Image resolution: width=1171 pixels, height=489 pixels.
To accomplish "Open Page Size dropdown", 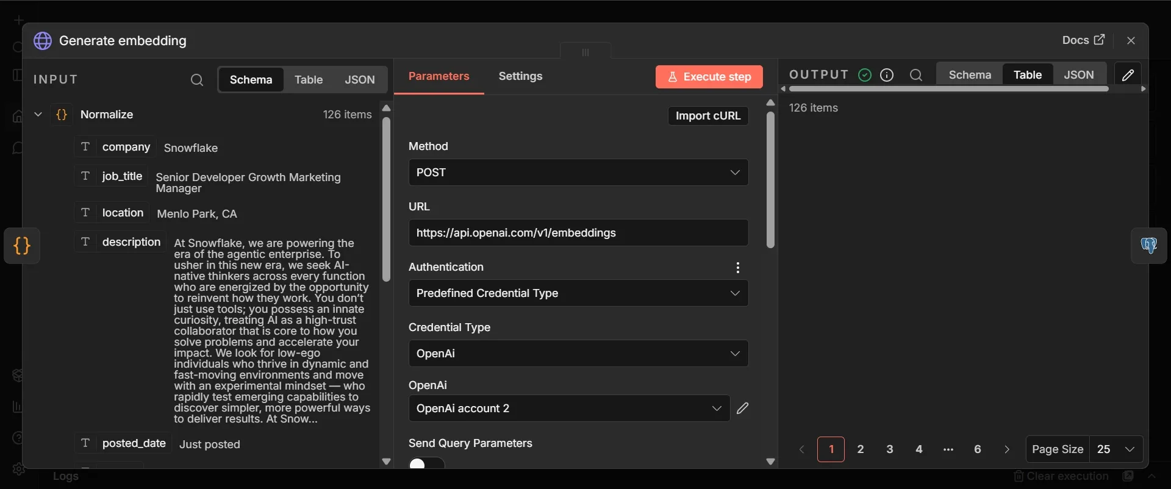I will tap(1116, 449).
